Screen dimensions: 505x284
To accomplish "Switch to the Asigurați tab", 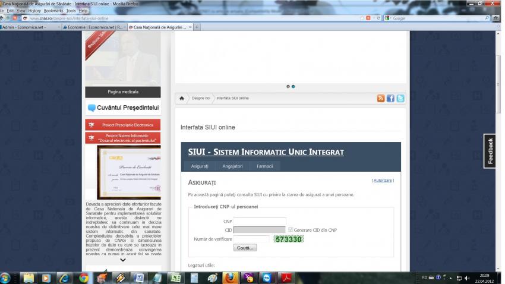I will (200, 166).
